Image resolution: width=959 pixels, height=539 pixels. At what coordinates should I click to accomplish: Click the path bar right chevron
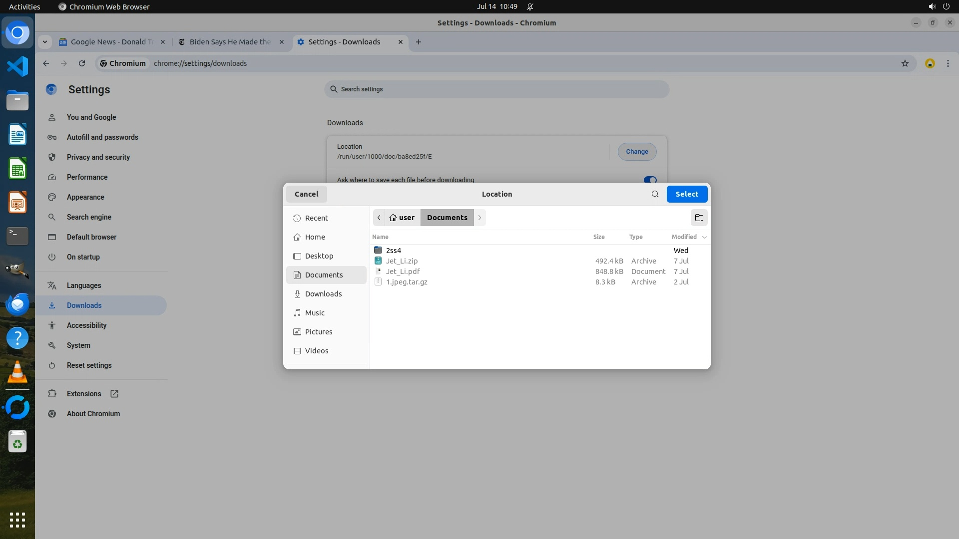point(479,218)
